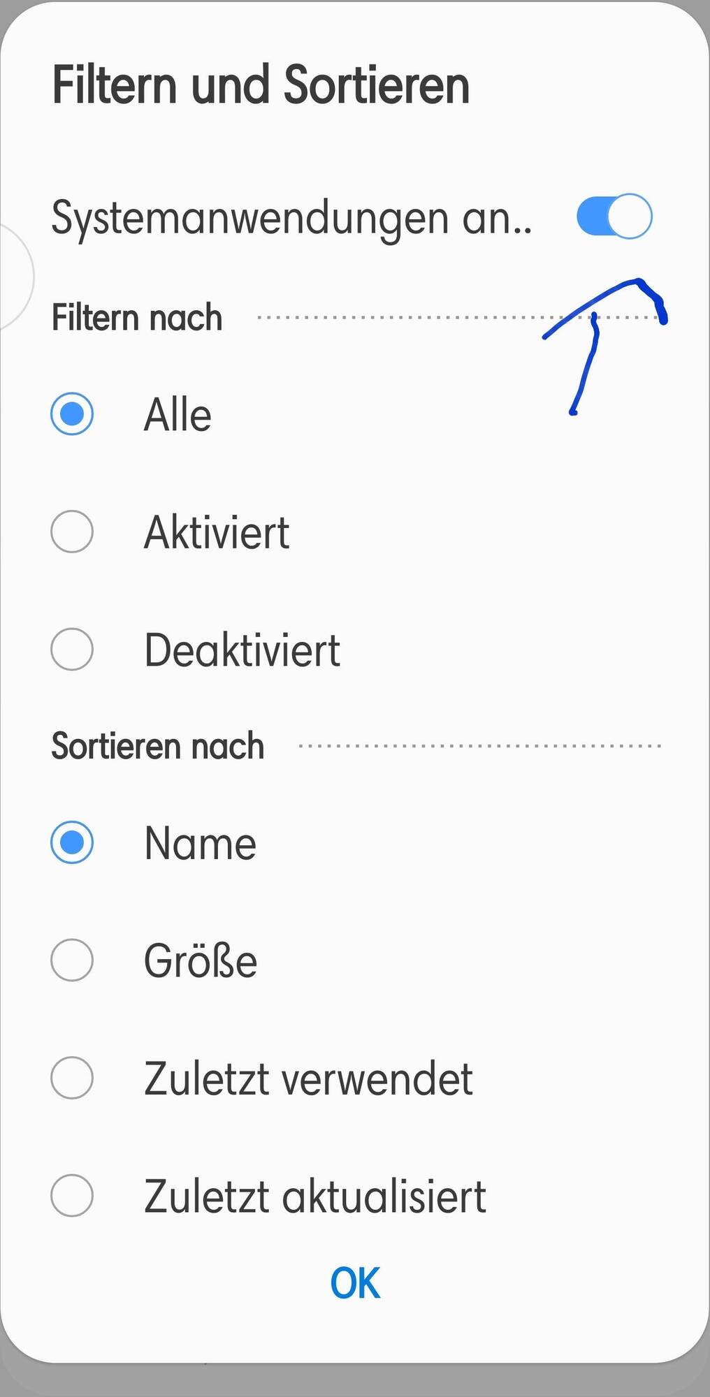This screenshot has width=710, height=1397.
Task: Select the Deaktiviert radio button
Action: (72, 649)
